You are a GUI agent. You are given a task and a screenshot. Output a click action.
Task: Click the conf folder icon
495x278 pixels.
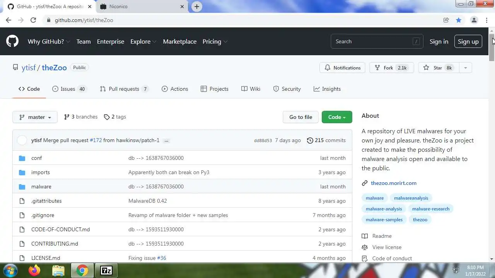[x=22, y=158]
